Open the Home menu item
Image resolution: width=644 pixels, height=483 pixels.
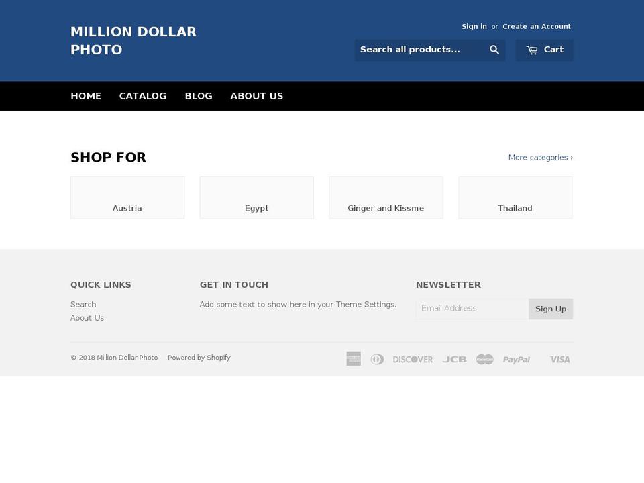(86, 96)
